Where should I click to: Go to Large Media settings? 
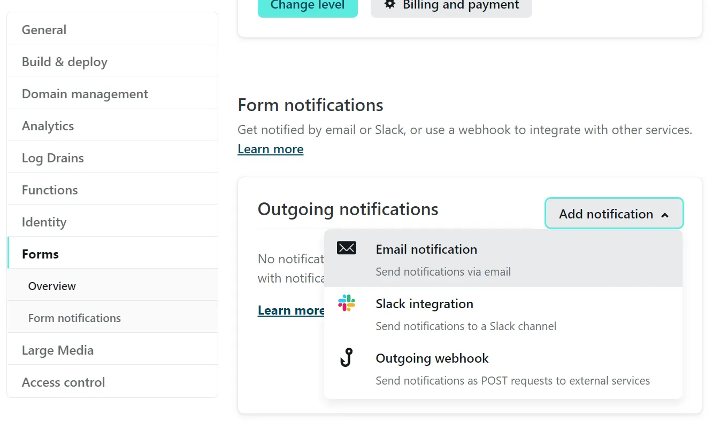(x=112, y=350)
